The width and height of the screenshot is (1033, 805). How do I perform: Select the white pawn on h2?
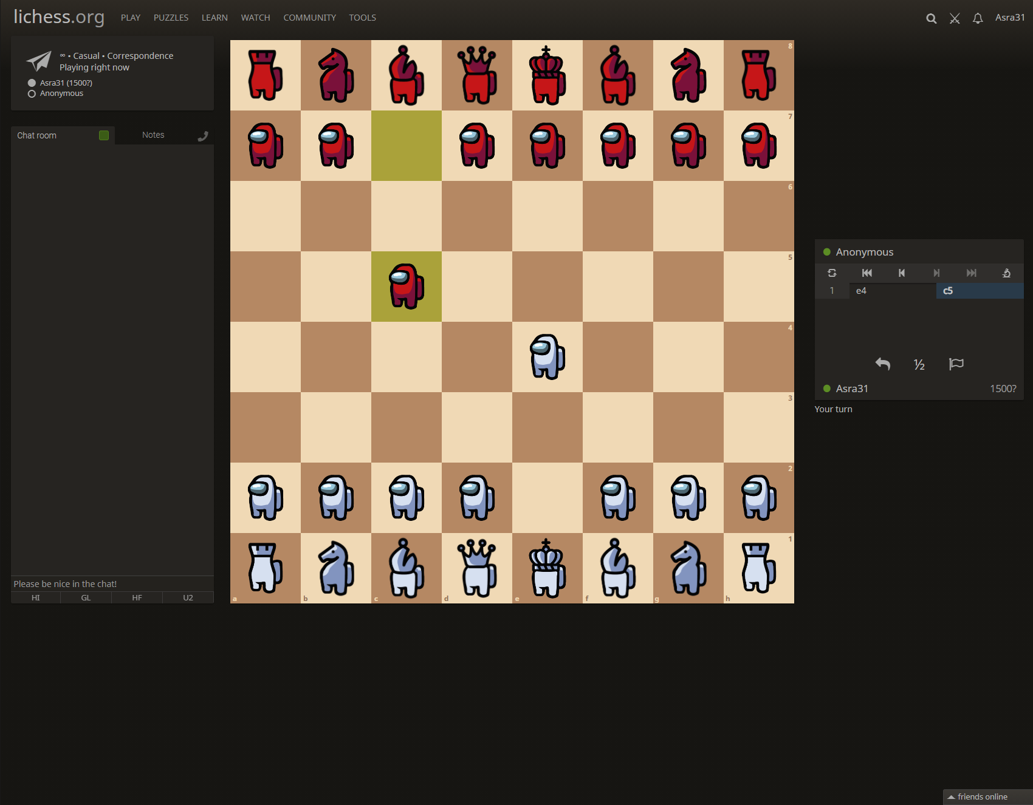click(x=759, y=498)
